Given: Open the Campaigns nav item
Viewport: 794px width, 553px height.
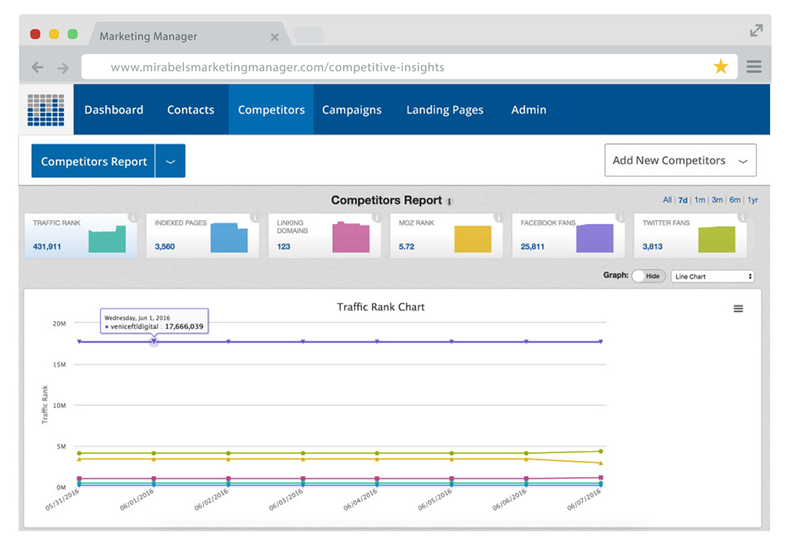Looking at the screenshot, I should click(x=352, y=110).
